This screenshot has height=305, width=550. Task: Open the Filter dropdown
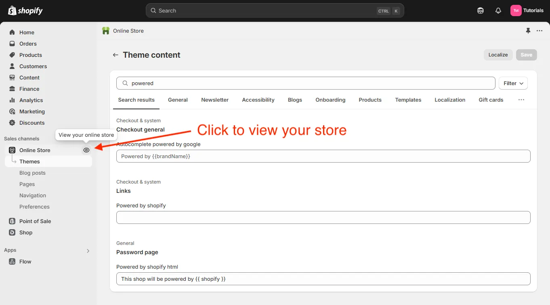tap(513, 83)
